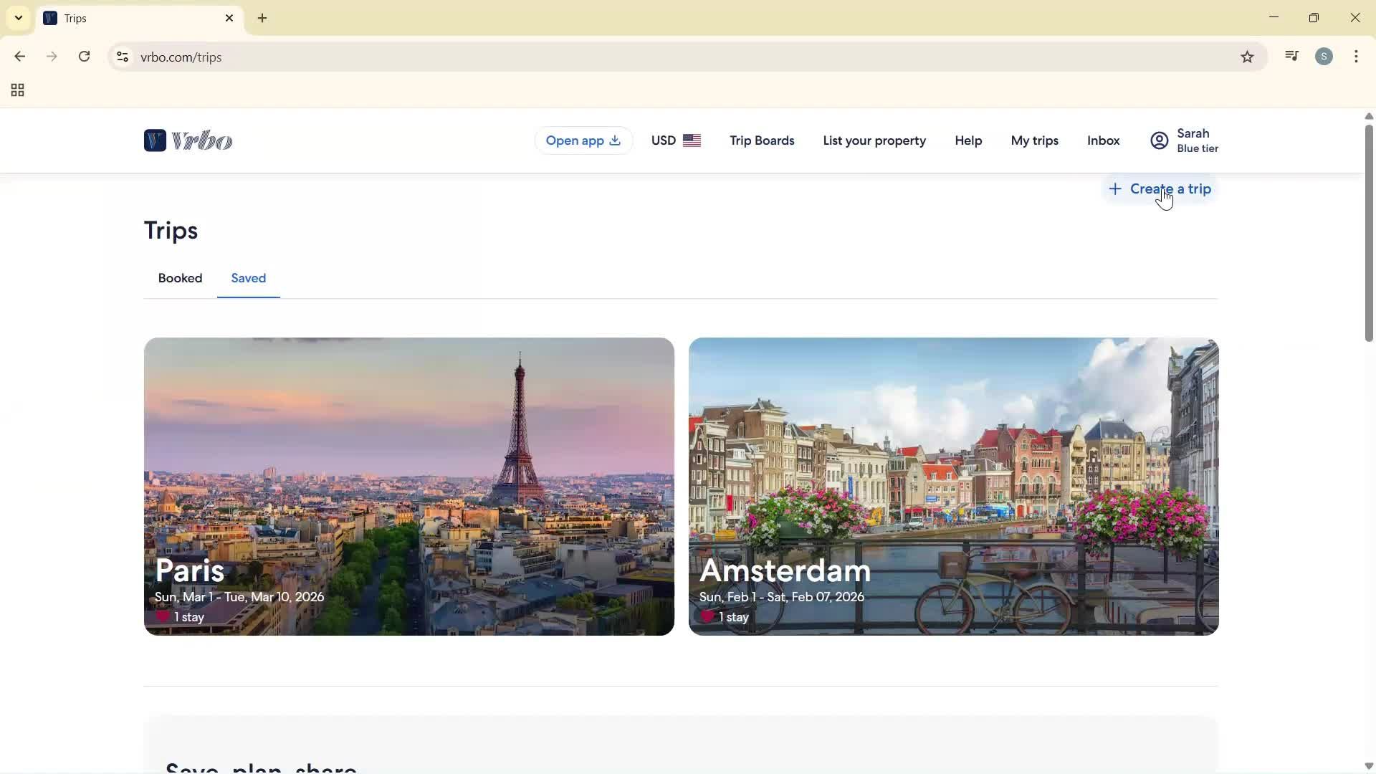Open My trips
Screen dimensions: 1376x774
click(x=1035, y=140)
